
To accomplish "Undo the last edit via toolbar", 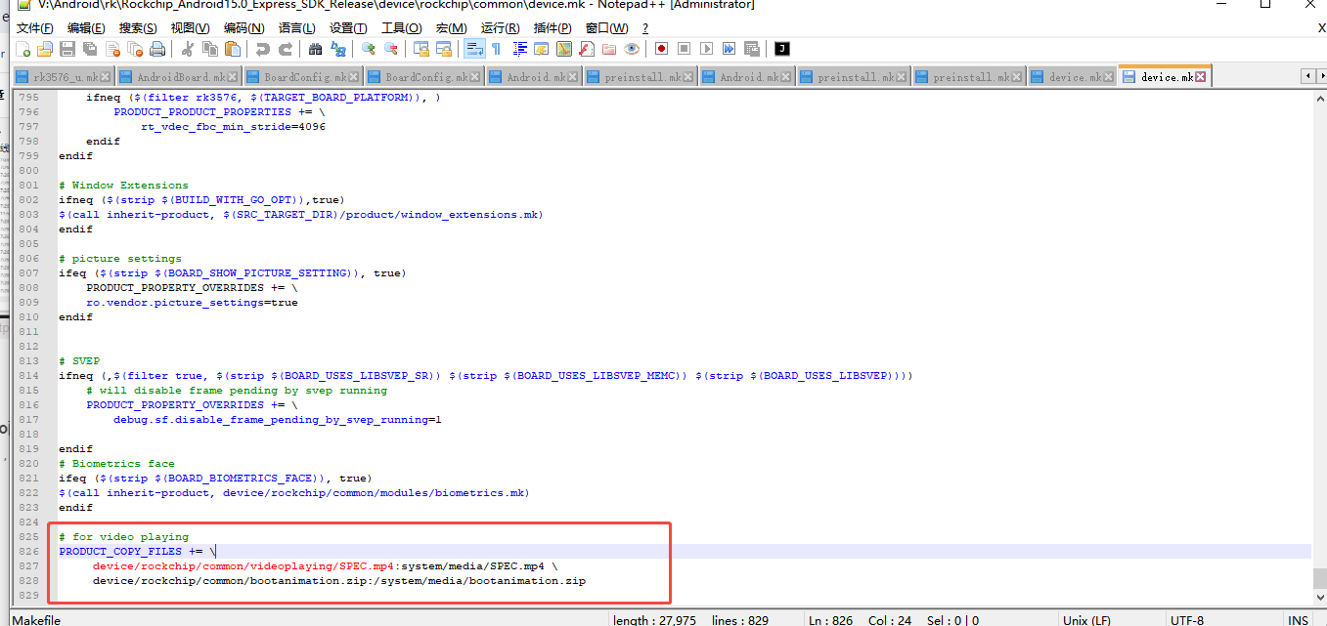I will click(x=262, y=49).
